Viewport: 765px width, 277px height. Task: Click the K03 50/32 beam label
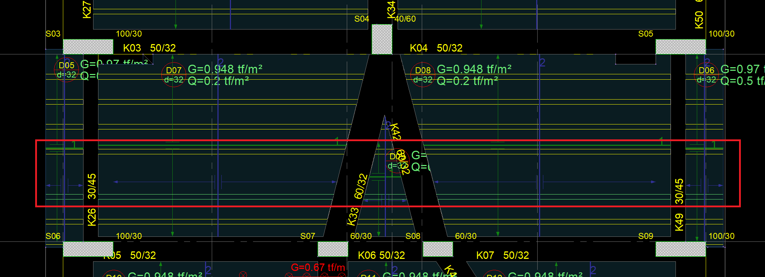pyautogui.click(x=149, y=48)
